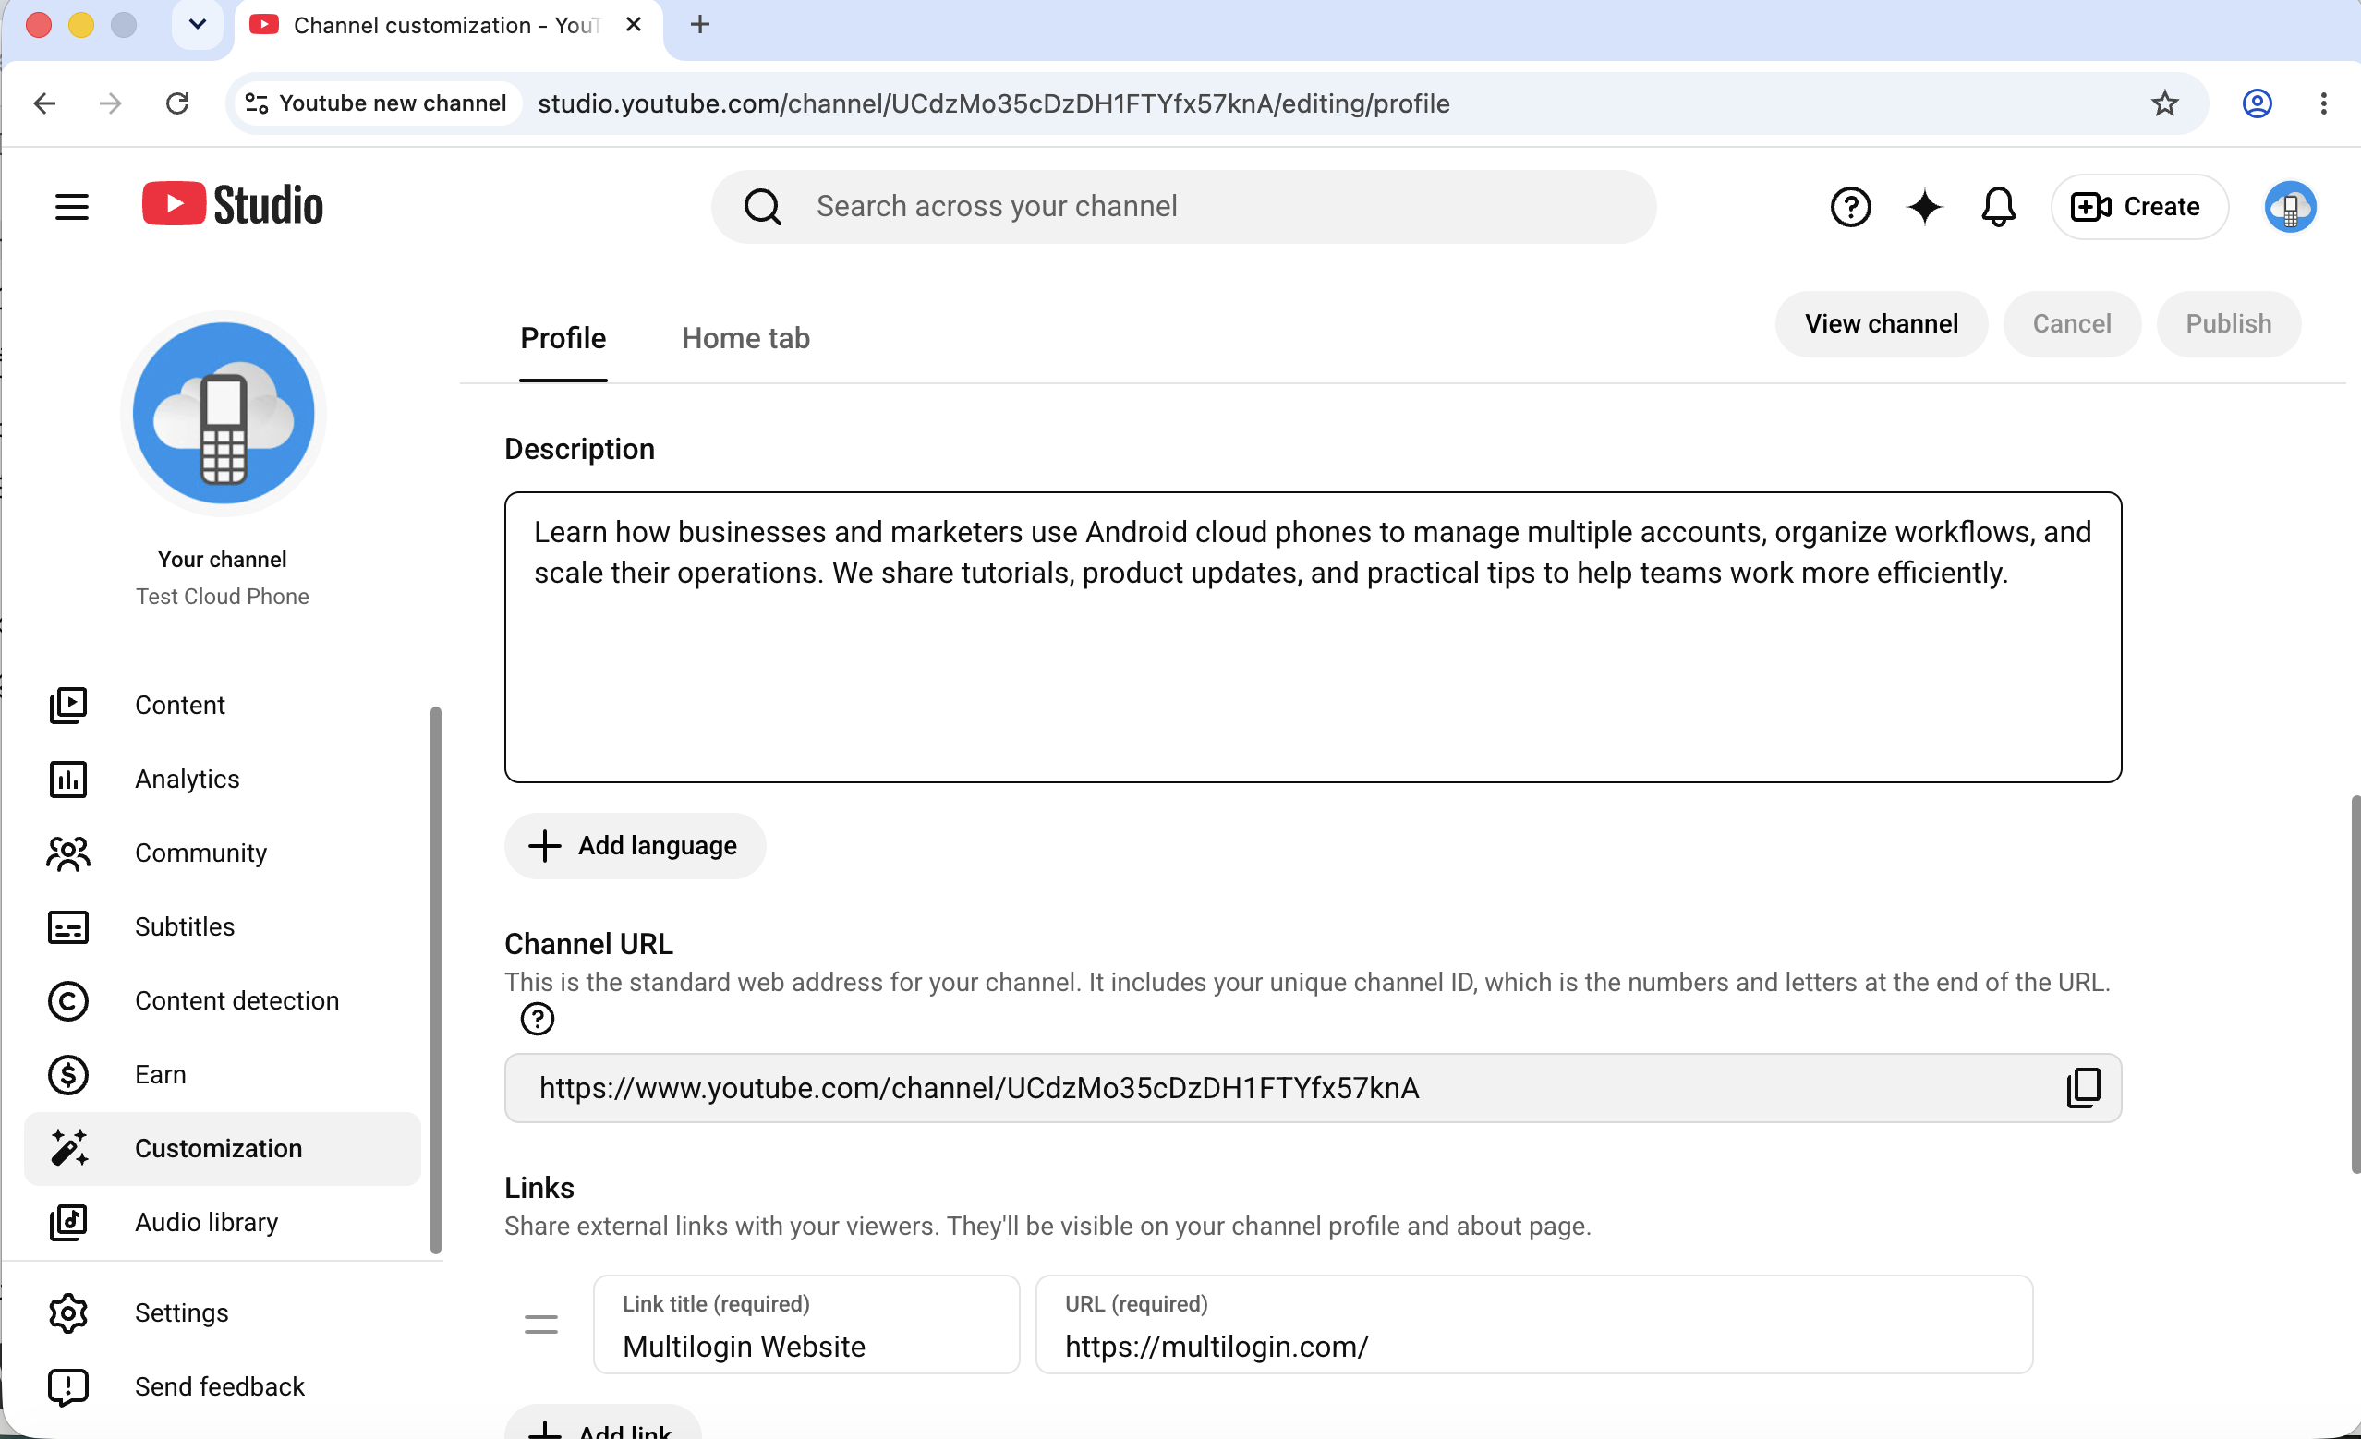Click the Earn dollar icon
Image resolution: width=2361 pixels, height=1439 pixels.
[x=68, y=1074]
